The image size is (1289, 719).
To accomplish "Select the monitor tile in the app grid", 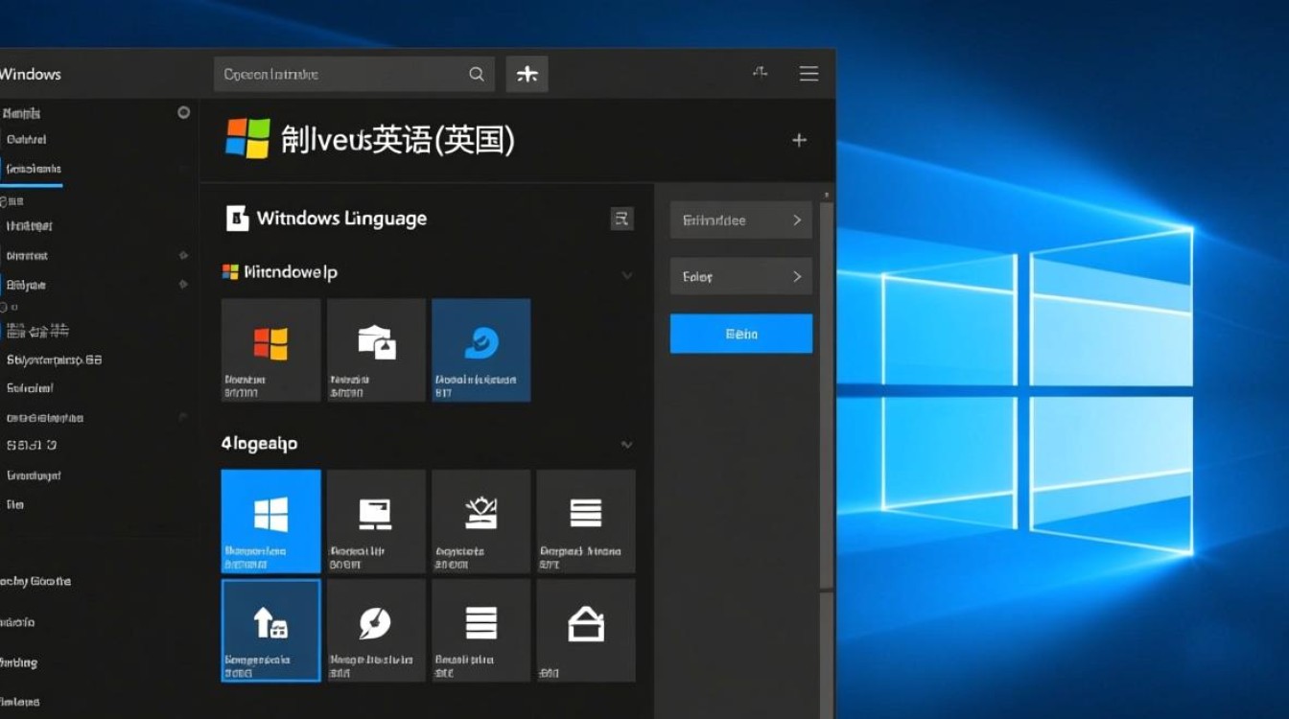I will (x=376, y=521).
